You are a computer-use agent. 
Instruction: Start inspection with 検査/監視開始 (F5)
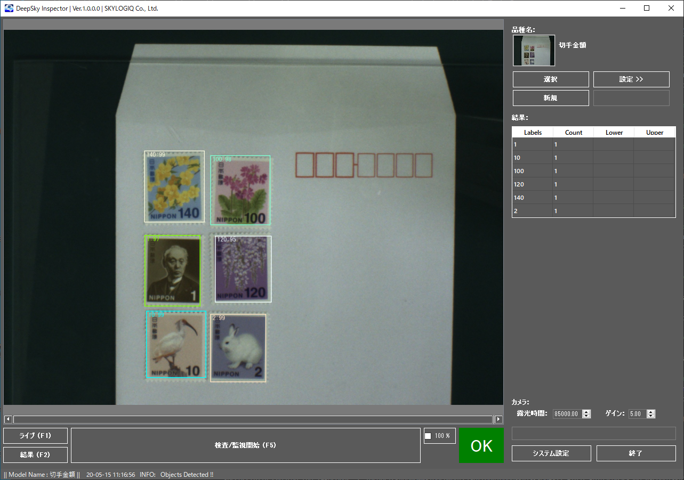click(x=246, y=445)
